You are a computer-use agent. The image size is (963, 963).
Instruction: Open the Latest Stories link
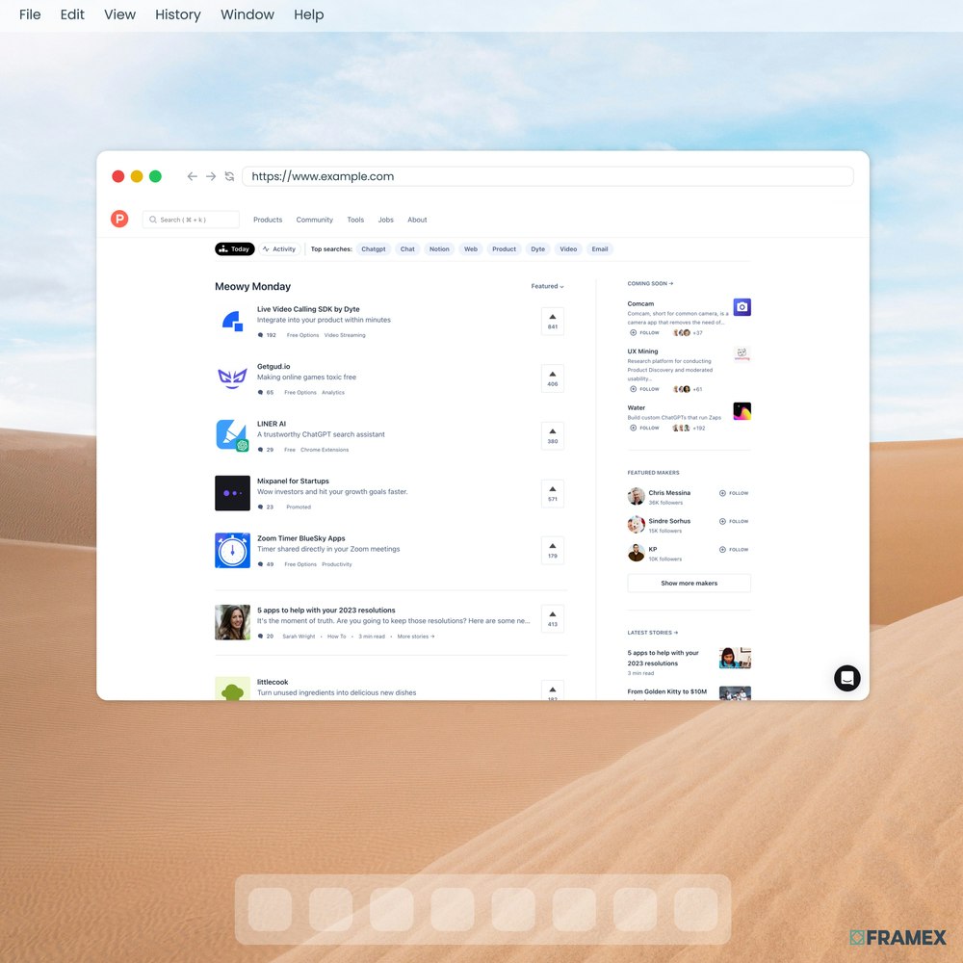pos(652,633)
